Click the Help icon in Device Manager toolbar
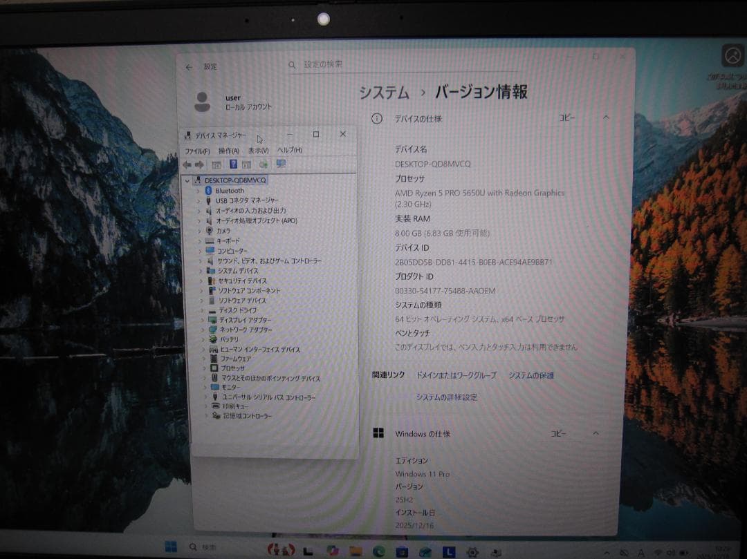This screenshot has height=559, width=747. coord(234,164)
